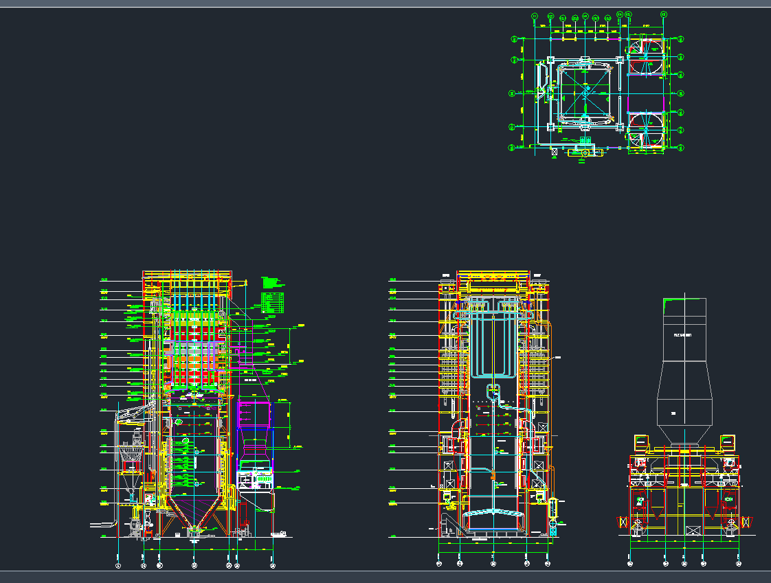Click yellow vertical vessel beside middle elevation

551,508
